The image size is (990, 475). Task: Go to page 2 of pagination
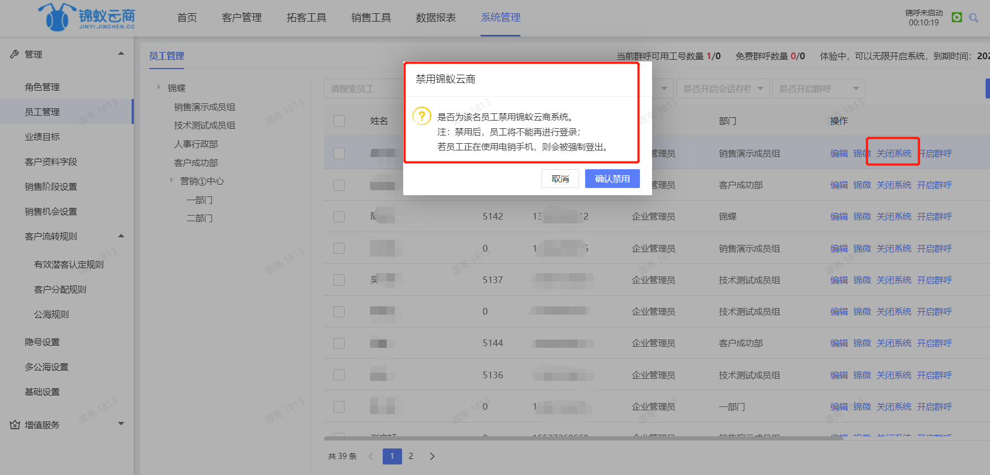tap(411, 456)
